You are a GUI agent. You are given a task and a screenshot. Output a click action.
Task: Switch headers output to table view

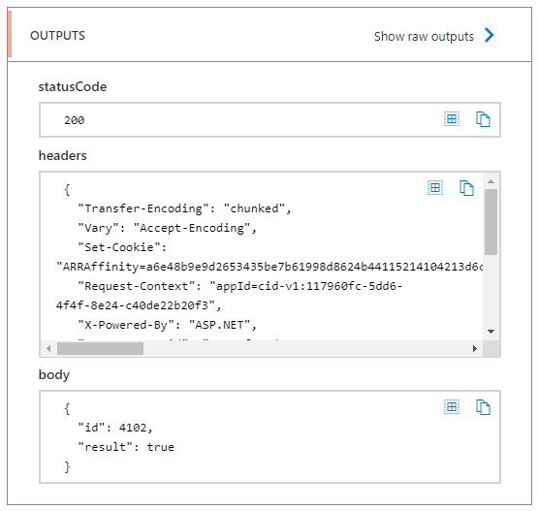[435, 188]
